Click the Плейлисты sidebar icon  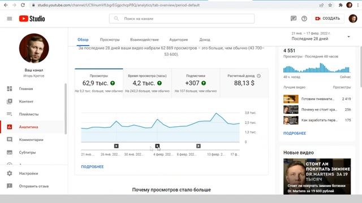point(10,114)
